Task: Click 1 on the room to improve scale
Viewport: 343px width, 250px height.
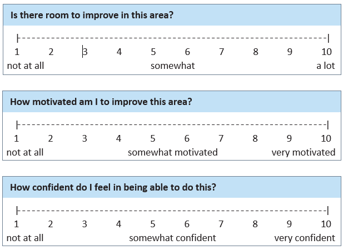Action: [17, 52]
